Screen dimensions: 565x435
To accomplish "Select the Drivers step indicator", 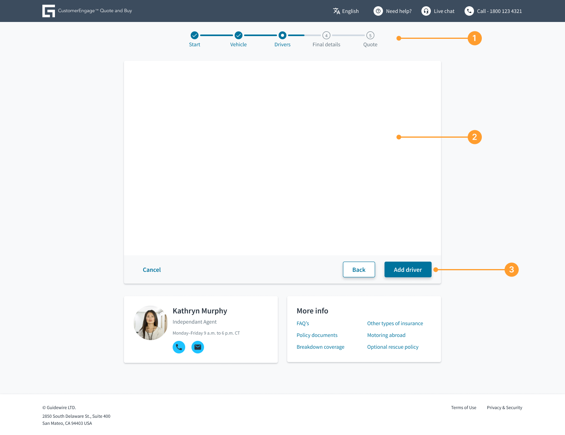I will tap(282, 35).
